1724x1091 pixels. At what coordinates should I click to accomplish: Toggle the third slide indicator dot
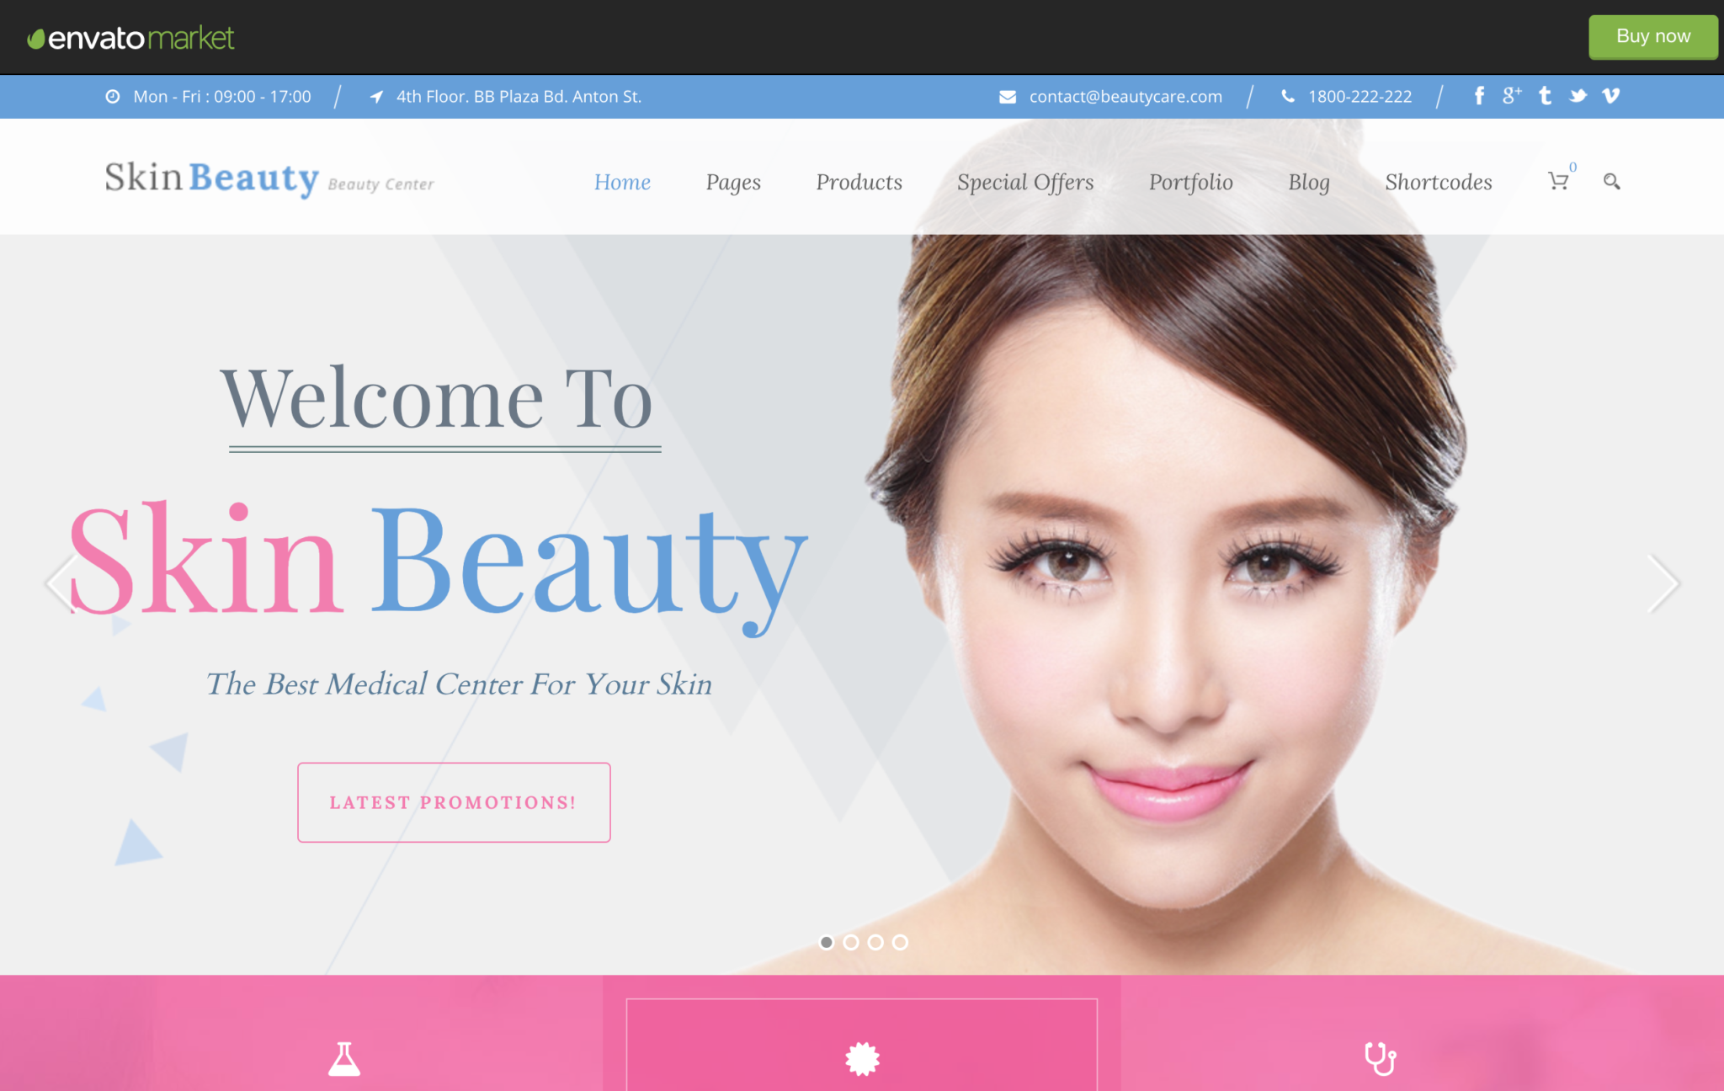pos(875,943)
